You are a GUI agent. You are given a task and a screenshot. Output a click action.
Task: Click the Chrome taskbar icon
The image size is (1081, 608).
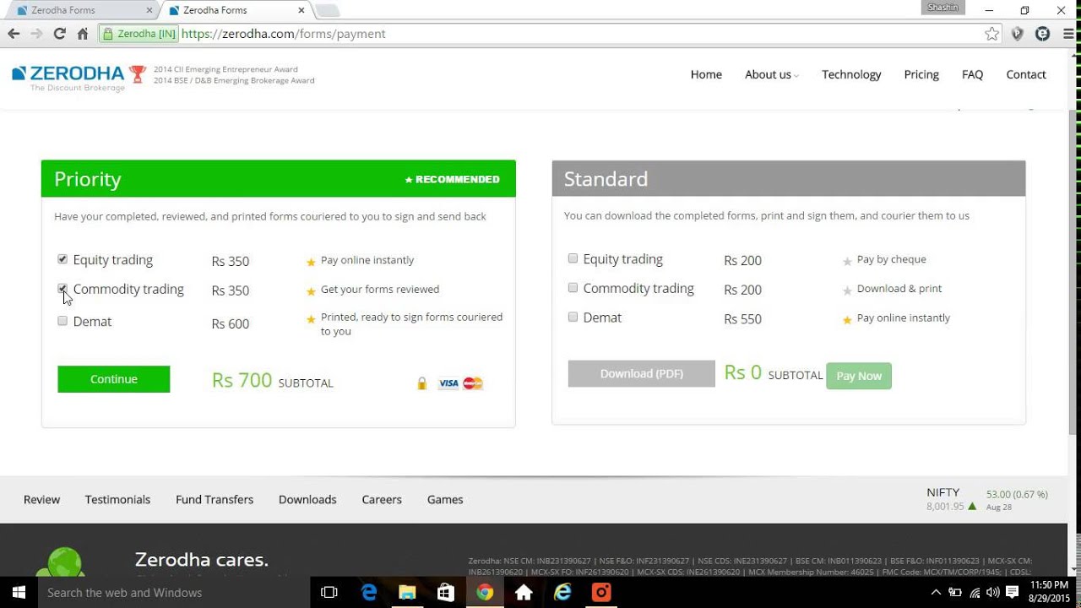coord(485,593)
